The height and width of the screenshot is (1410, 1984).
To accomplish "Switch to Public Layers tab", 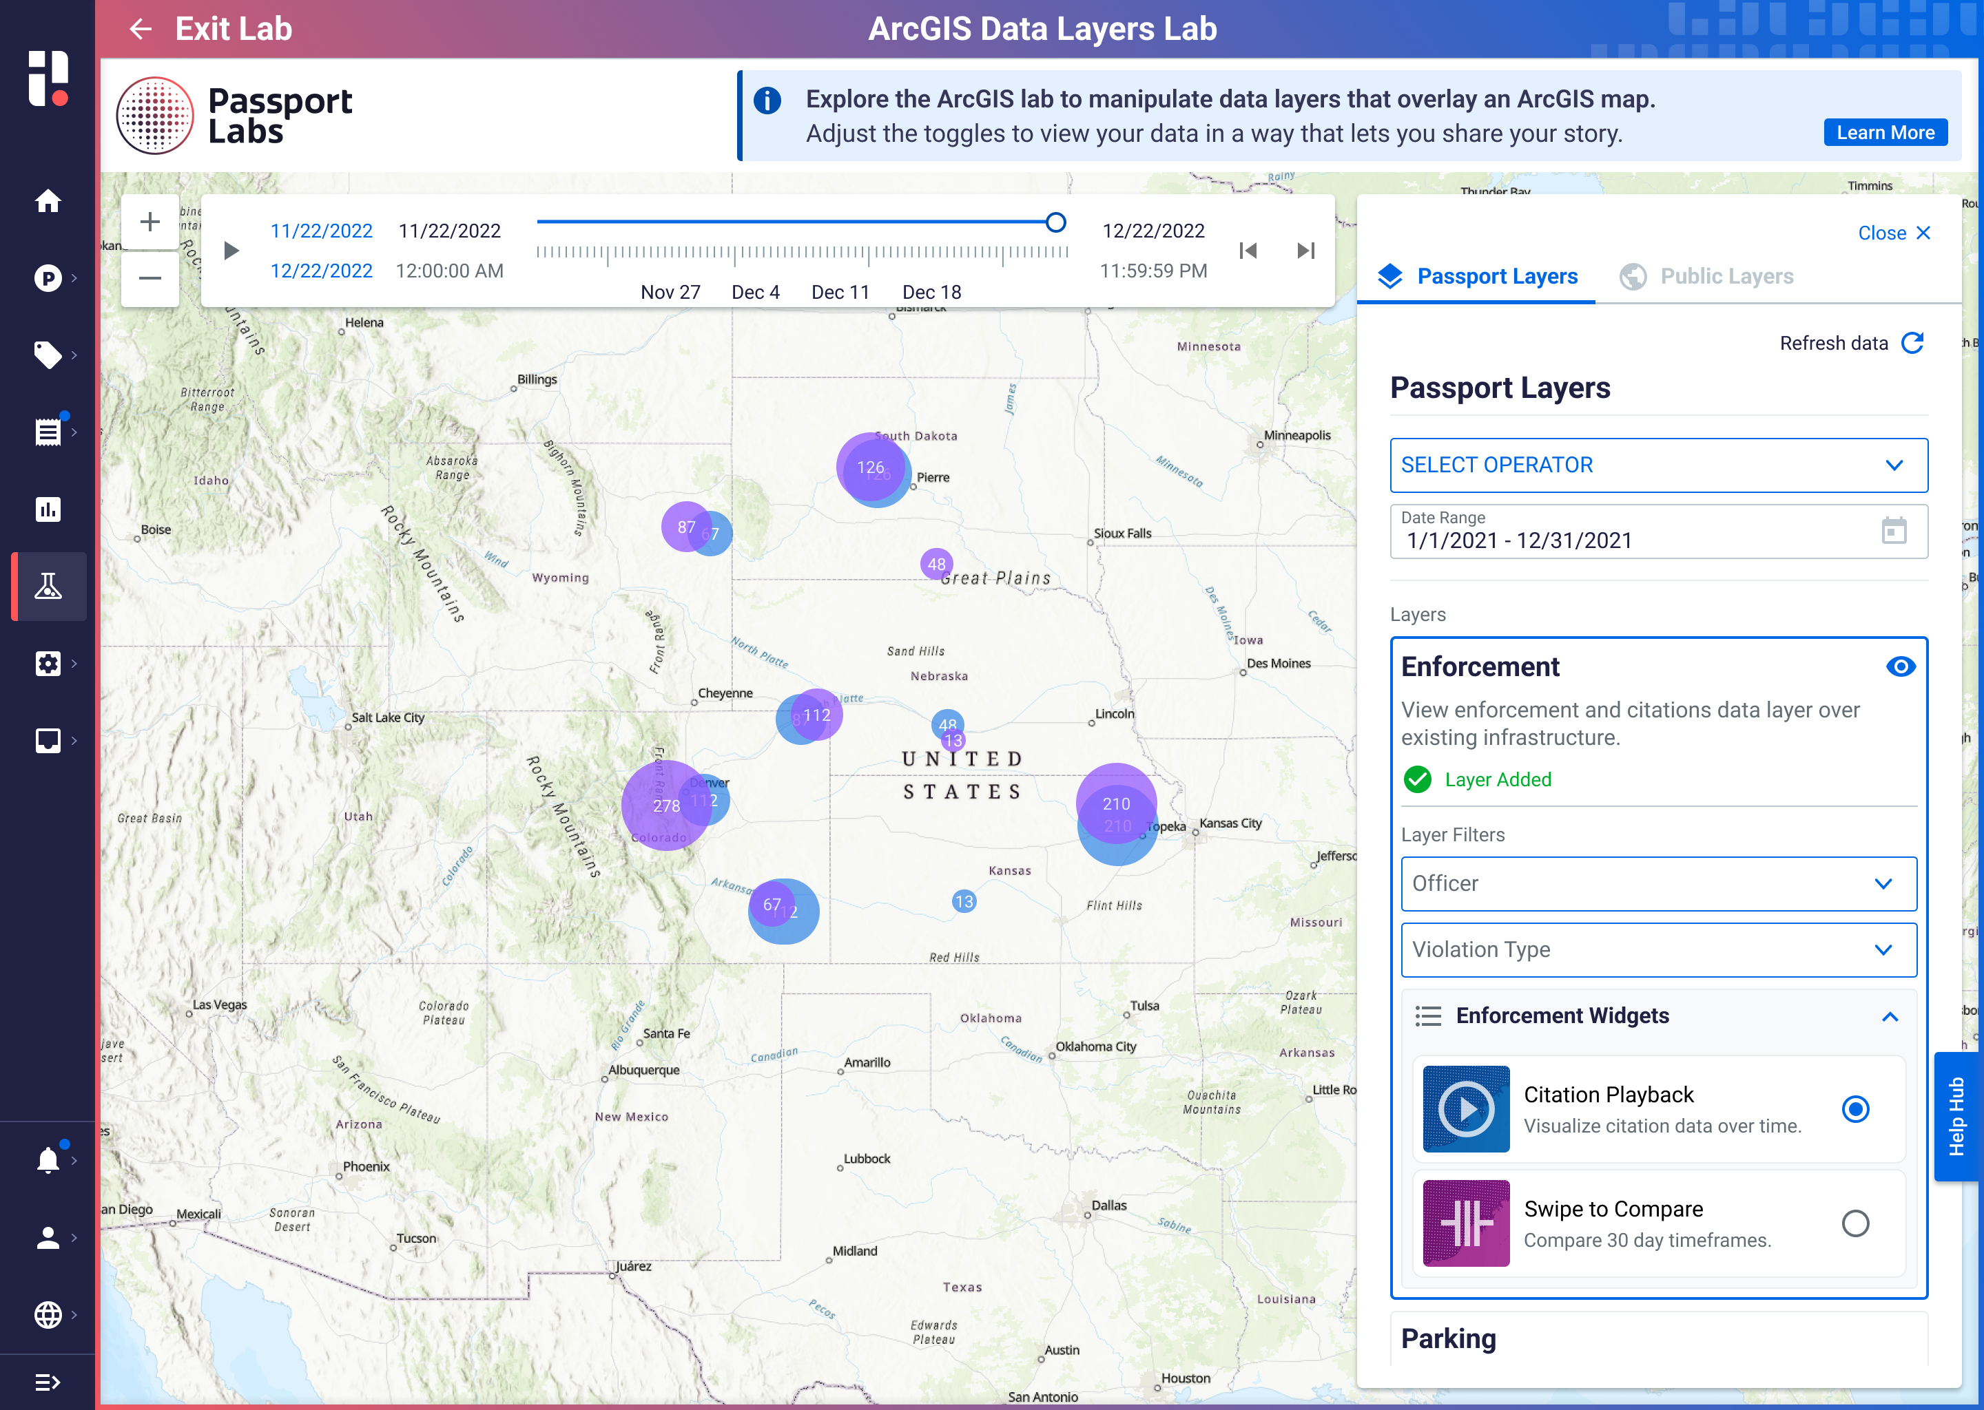I will [1706, 276].
